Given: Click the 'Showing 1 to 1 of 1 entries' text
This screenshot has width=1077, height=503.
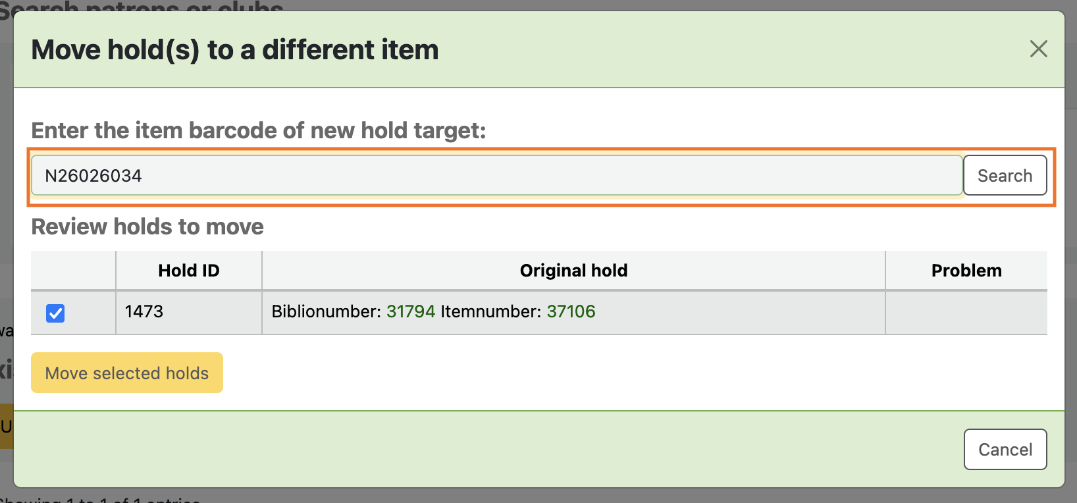Looking at the screenshot, I should (100, 500).
